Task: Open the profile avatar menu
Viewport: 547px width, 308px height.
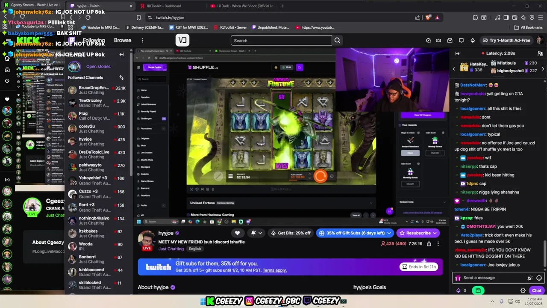Action: click(x=540, y=40)
